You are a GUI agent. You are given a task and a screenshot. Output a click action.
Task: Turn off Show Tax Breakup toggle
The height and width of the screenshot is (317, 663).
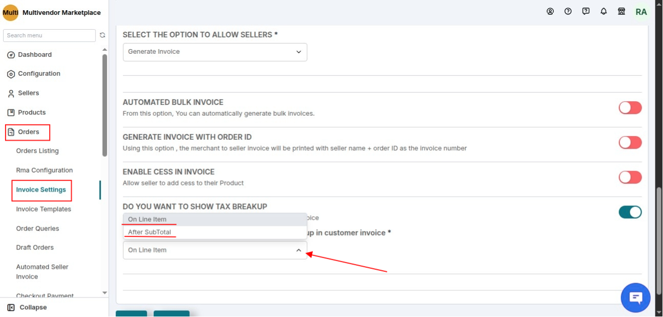click(630, 212)
